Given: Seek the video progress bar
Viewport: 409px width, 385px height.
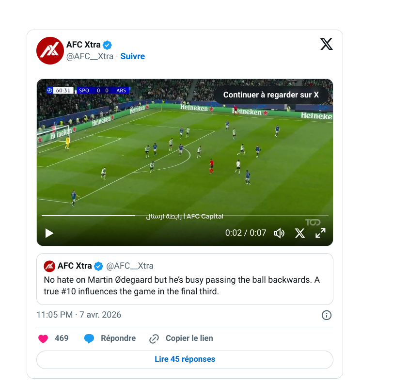Looking at the screenshot, I should [184, 215].
